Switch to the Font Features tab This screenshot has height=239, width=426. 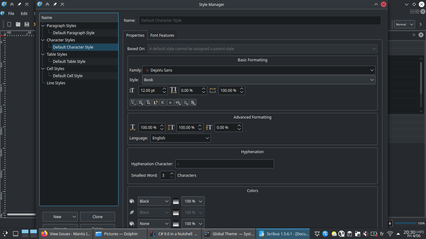coord(162,35)
